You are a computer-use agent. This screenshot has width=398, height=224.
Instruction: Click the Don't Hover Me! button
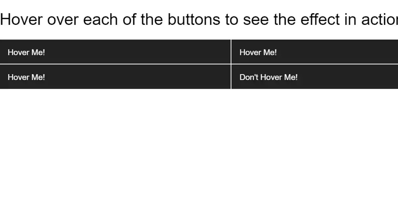click(x=315, y=77)
